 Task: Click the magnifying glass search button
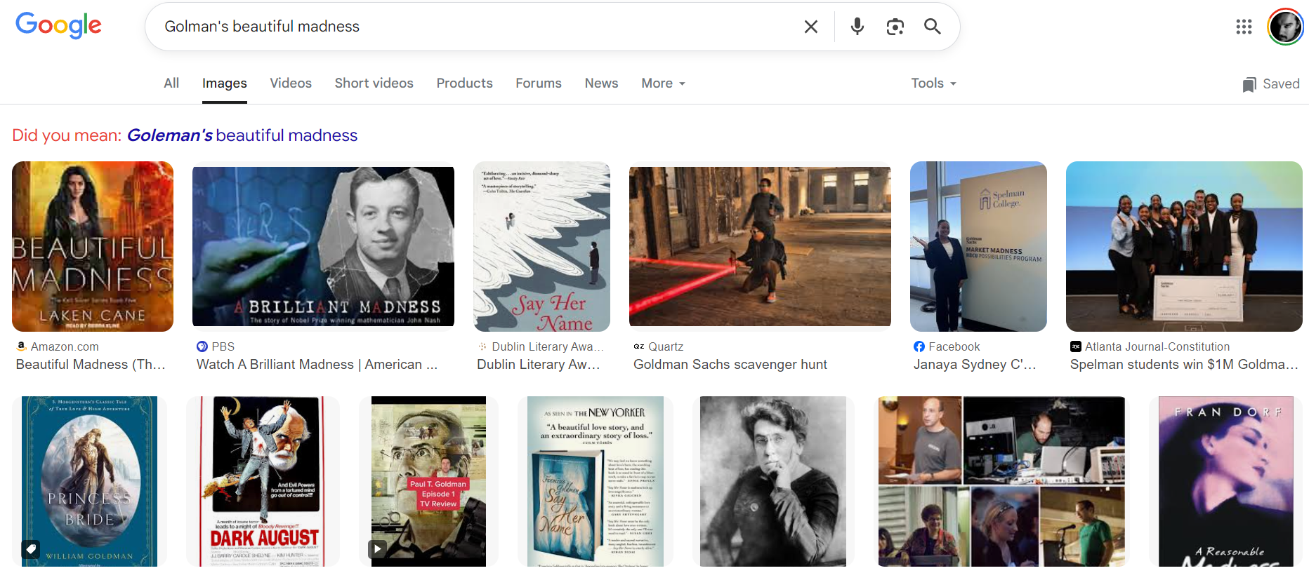coord(932,27)
